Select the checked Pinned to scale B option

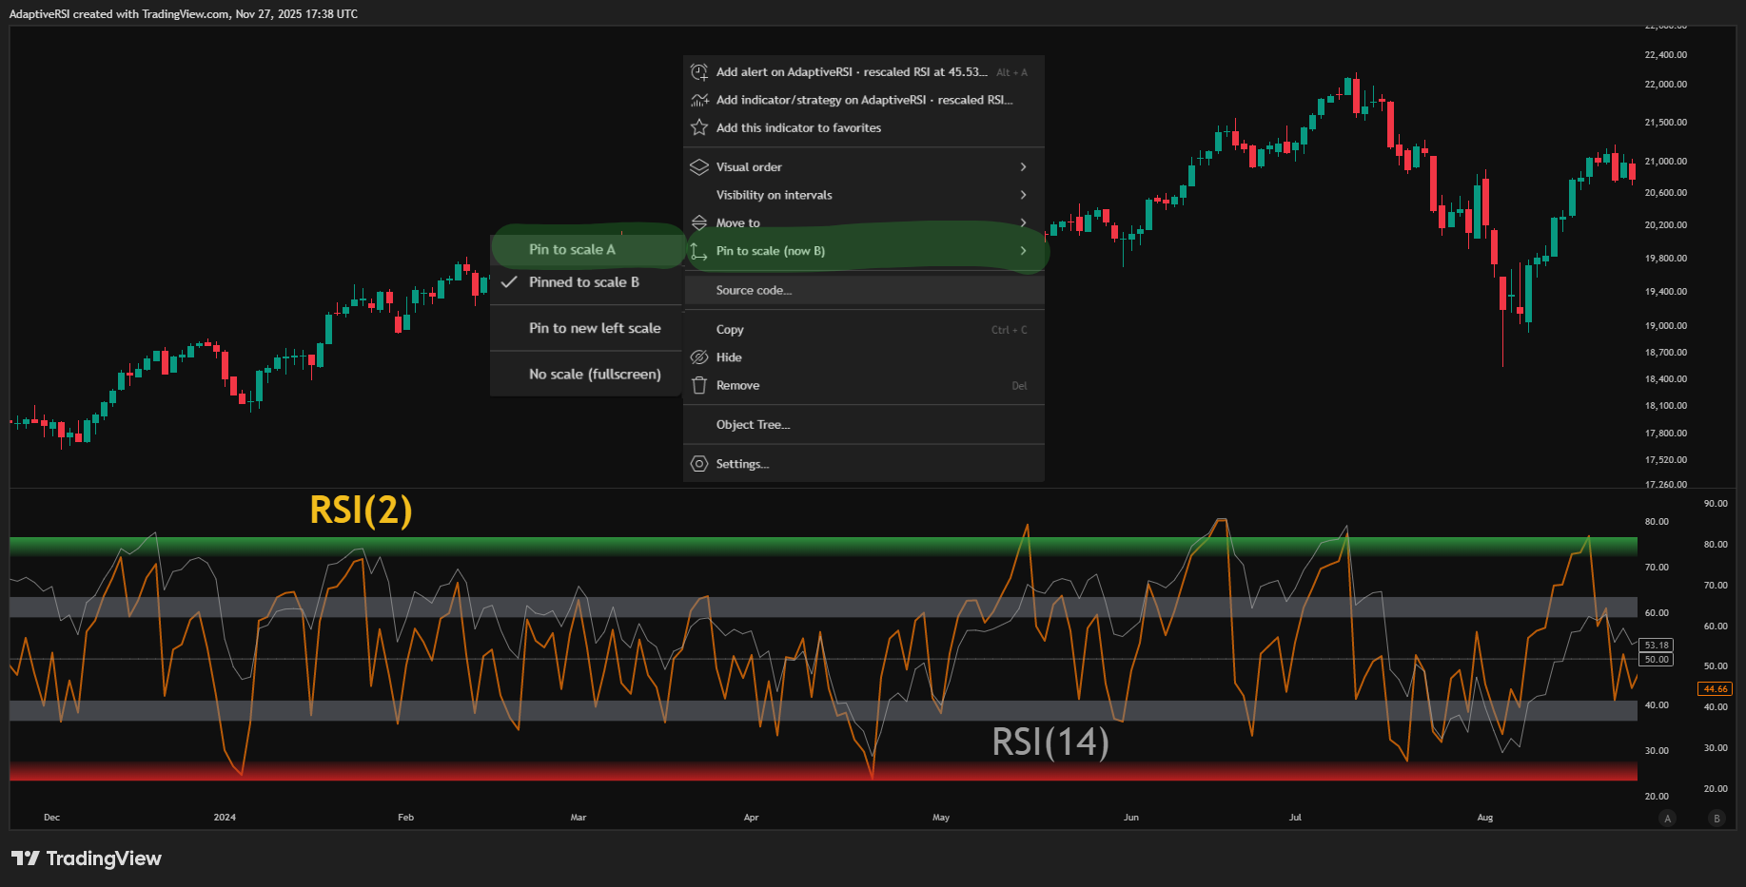(x=586, y=282)
